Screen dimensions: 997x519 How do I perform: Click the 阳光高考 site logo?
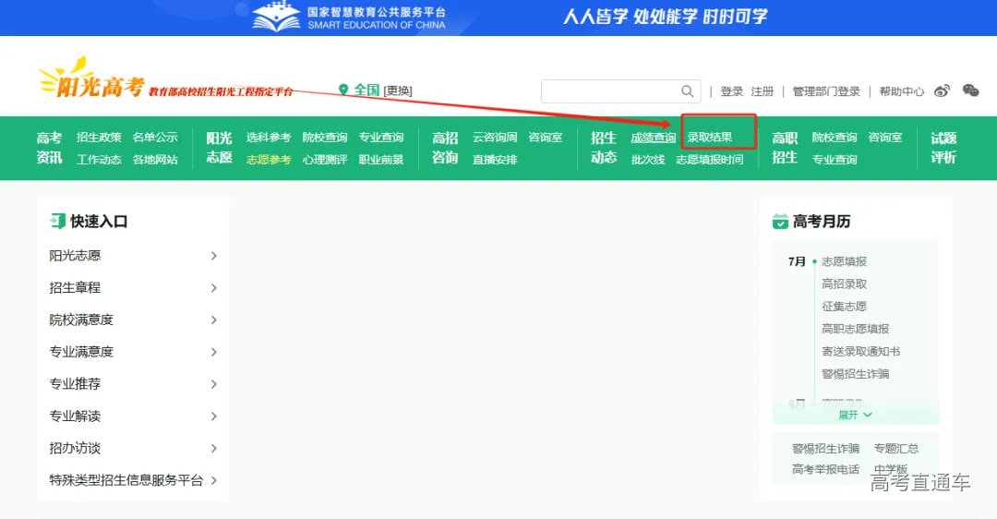tap(92, 78)
